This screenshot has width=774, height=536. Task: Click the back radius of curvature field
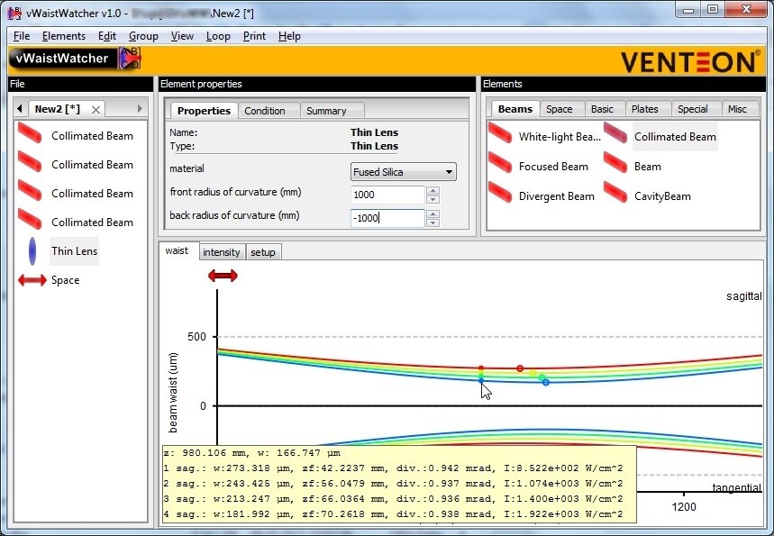(x=387, y=218)
